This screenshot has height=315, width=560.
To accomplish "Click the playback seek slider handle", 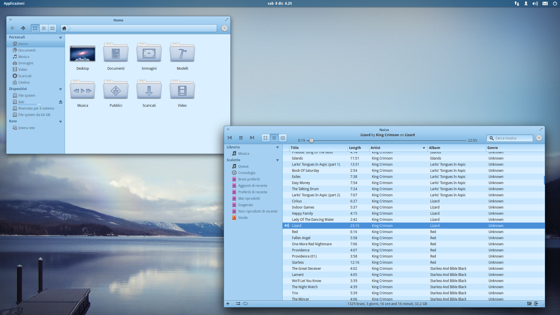I will [x=311, y=141].
